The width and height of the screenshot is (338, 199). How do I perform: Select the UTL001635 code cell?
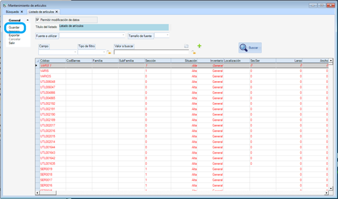53,164
